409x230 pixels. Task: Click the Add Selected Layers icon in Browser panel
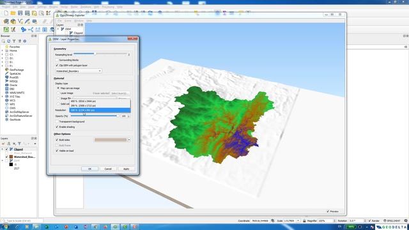click(x=3, y=41)
